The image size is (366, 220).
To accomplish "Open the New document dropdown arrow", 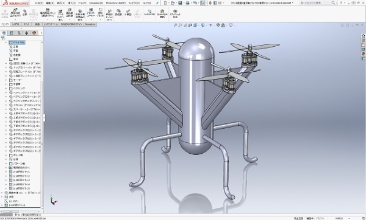I will point(168,3).
